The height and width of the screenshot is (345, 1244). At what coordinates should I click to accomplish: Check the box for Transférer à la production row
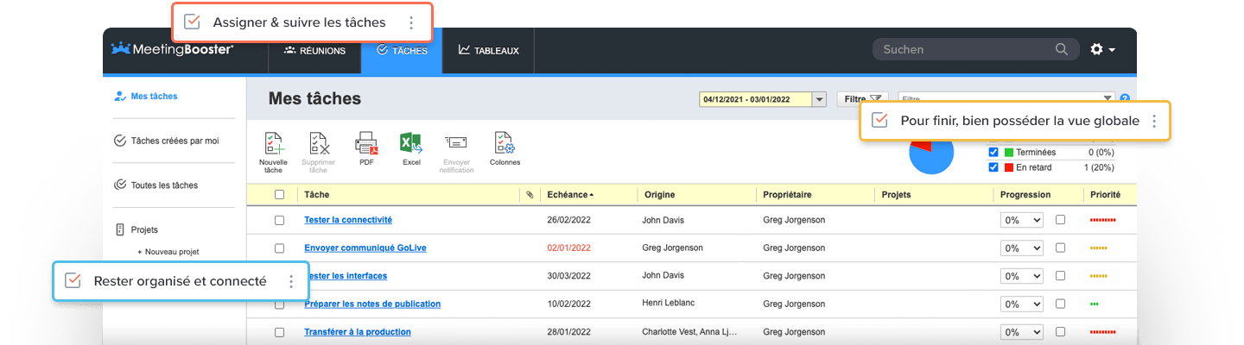[279, 332]
